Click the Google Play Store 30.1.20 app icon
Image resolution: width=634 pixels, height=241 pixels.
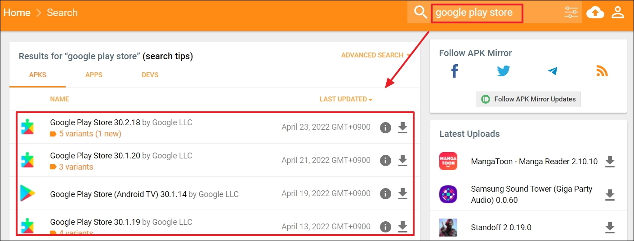point(27,160)
